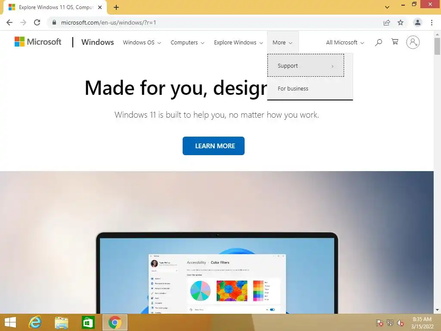Screen dimensions: 441x331
Task: Click the Microsoft logo
Action: pos(38,42)
